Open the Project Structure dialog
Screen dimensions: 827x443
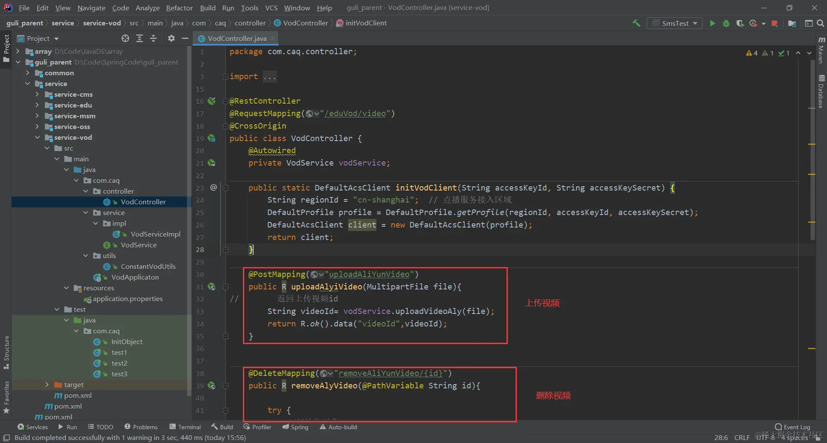(792, 23)
